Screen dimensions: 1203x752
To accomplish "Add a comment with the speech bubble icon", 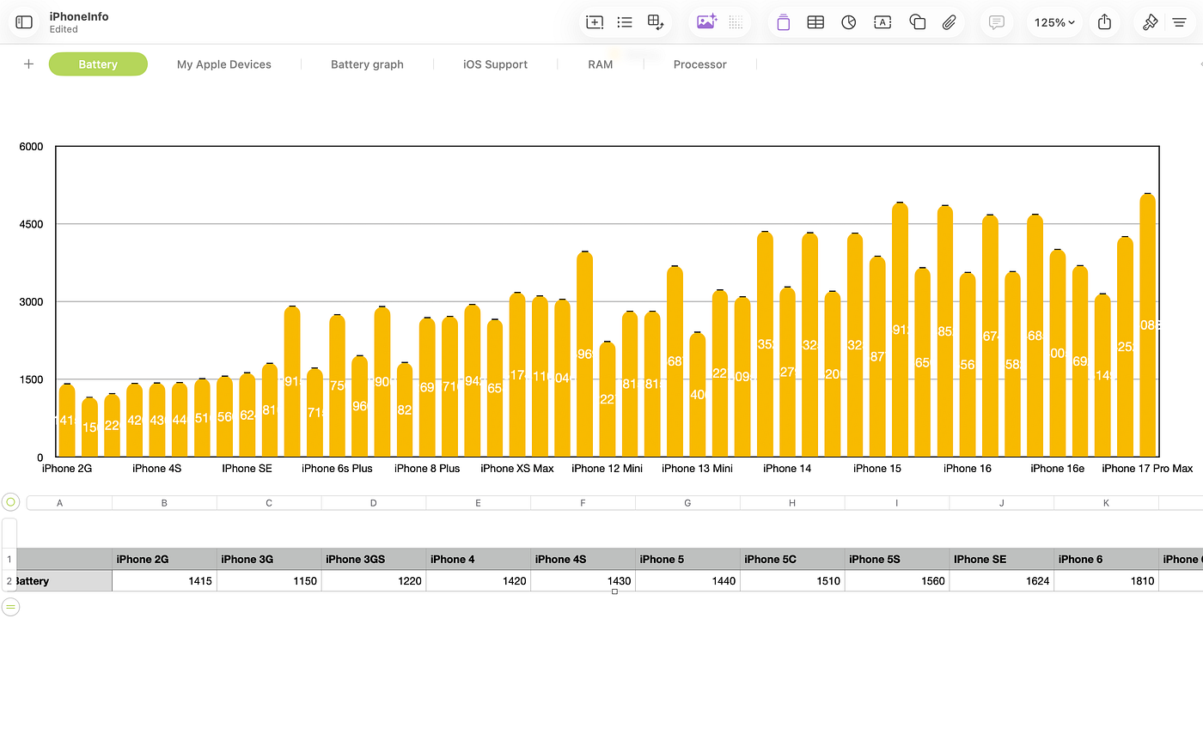I will pos(997,22).
